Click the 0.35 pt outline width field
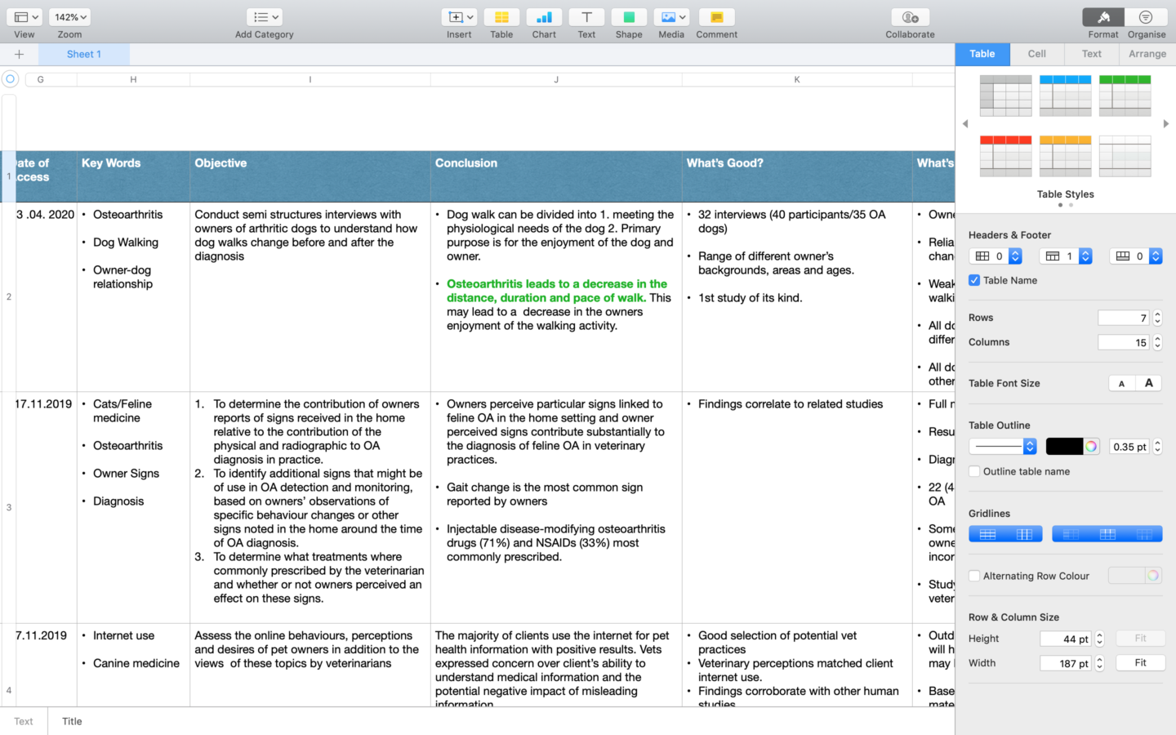Screen dimensions: 1176x735 (1129, 447)
